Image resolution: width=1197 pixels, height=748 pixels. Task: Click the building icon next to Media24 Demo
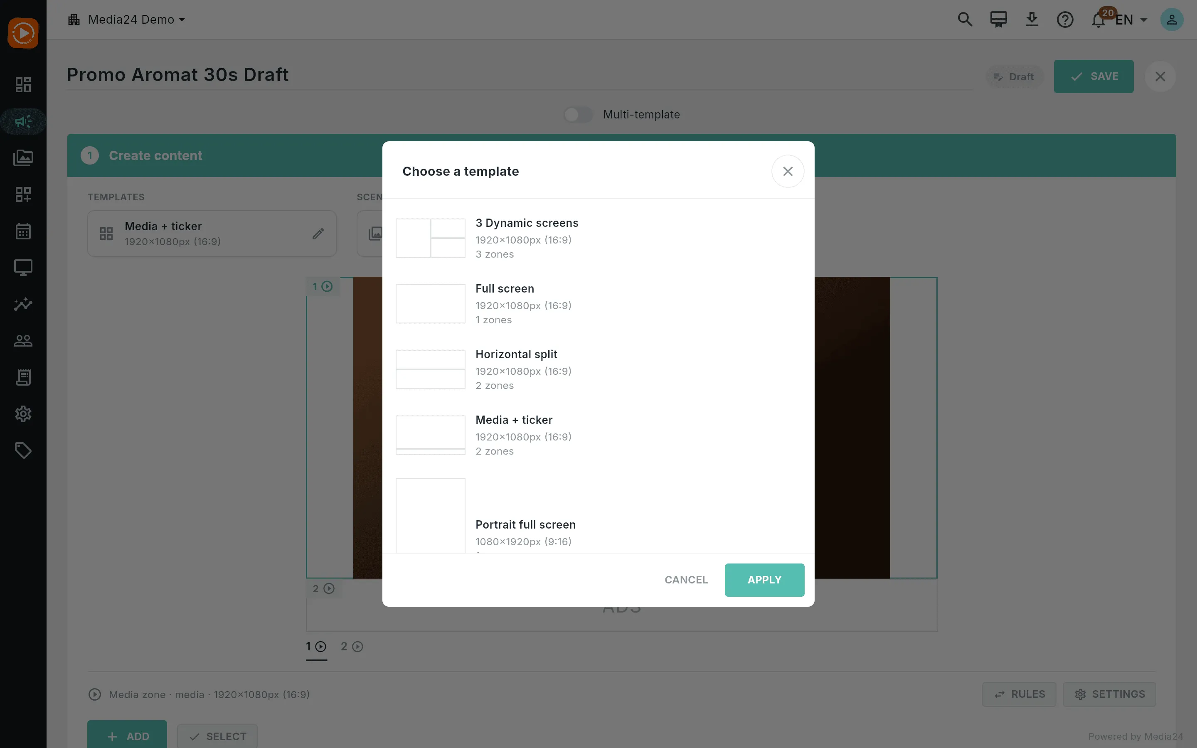tap(74, 19)
